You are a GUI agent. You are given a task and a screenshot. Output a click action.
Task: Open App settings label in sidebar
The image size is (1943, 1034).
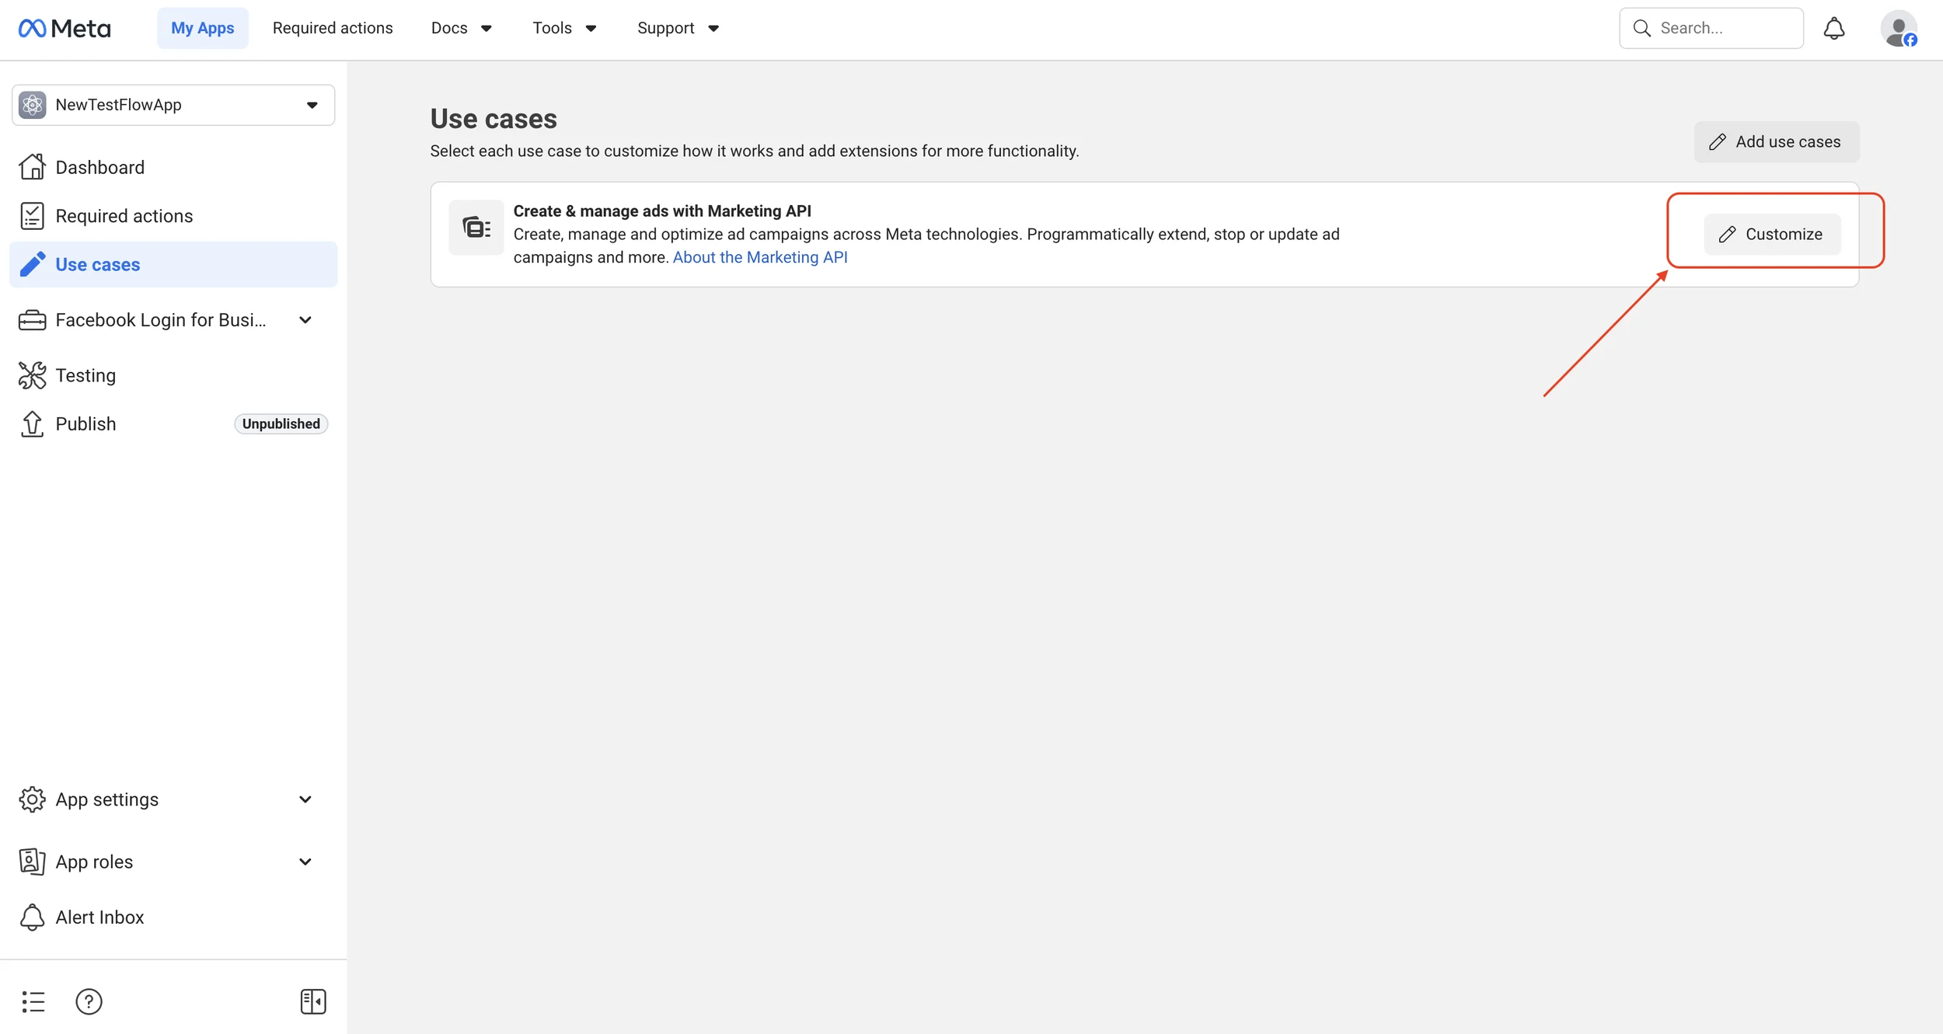(x=107, y=799)
